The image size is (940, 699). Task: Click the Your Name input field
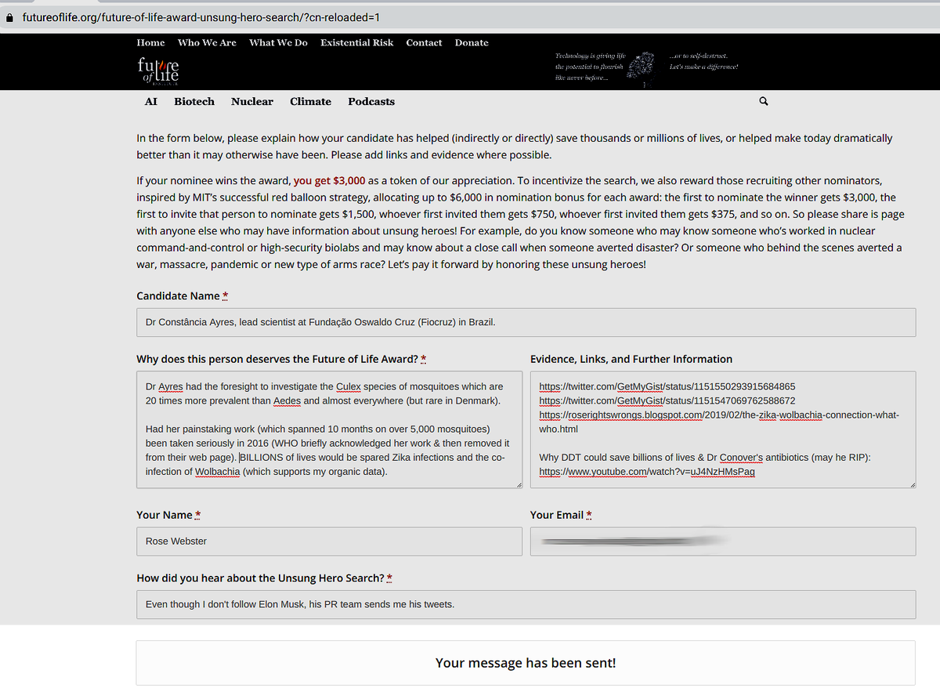pyautogui.click(x=329, y=541)
